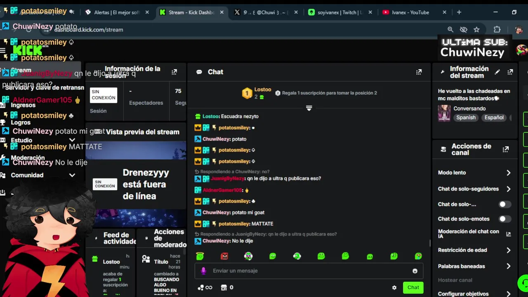Viewport: 528px width, 297px height.
Task: Expand Configurar objetivos
Action: 508,294
